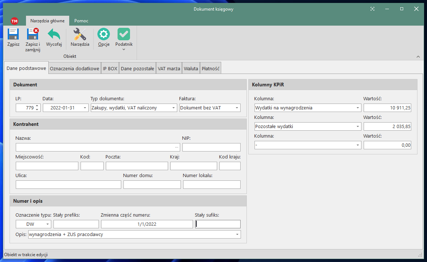
Task: Click the ellipsis button in Nazwa field
Action: 177,147
